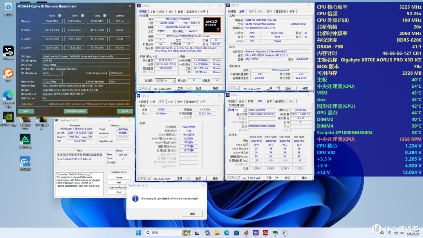423x238 pixels.
Task: Click the info icon in the TestMem5 completion dialog
Action: click(135, 198)
